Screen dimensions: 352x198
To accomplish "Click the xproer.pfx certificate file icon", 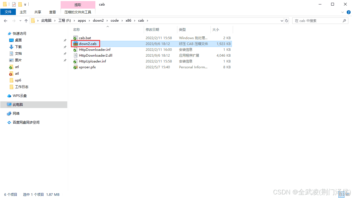I will coord(75,67).
